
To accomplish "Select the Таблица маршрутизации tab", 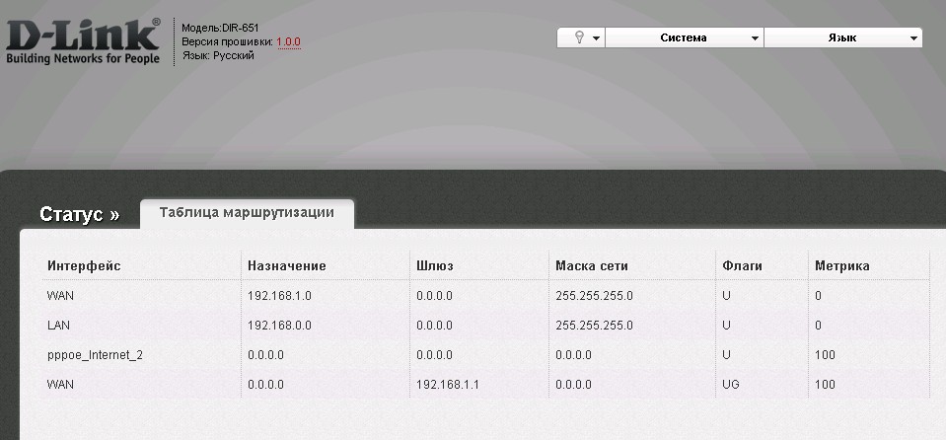I will point(247,213).
